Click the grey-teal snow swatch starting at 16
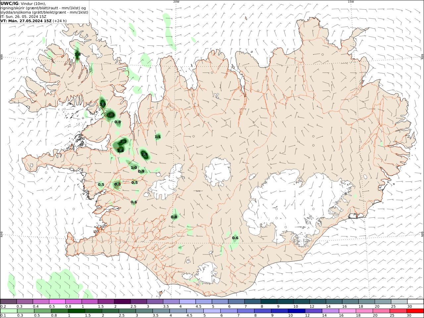424x318 pixels. 350,301
